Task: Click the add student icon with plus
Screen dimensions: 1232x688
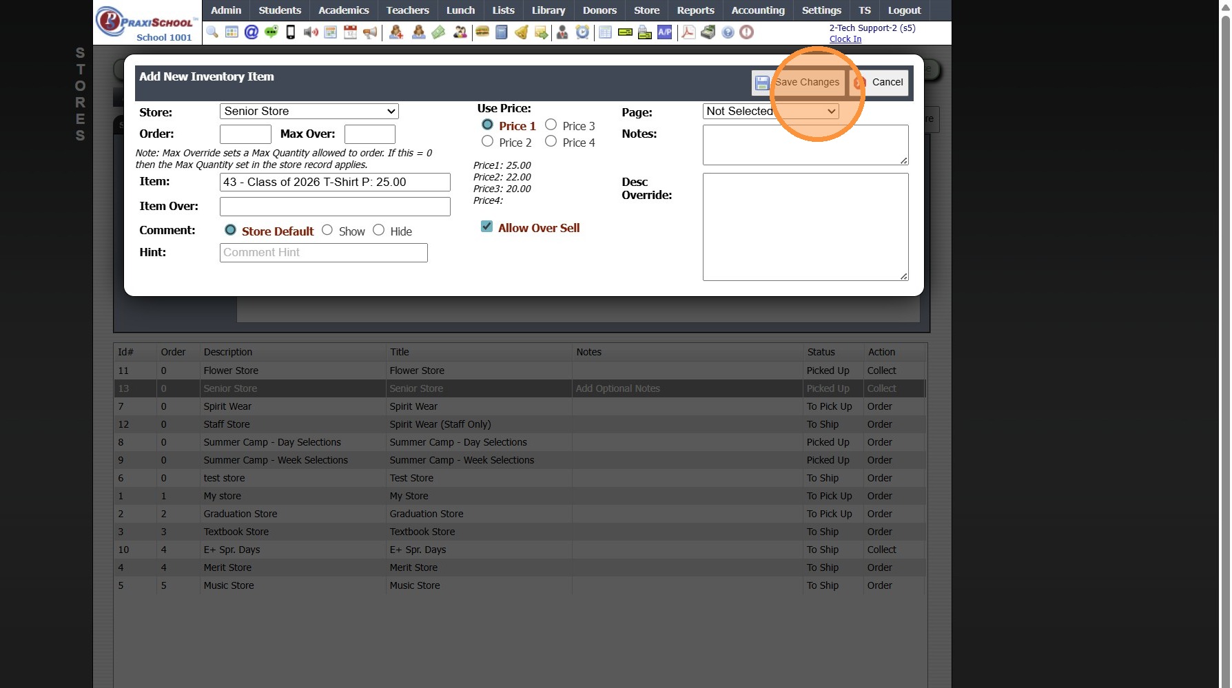Action: 396,32
